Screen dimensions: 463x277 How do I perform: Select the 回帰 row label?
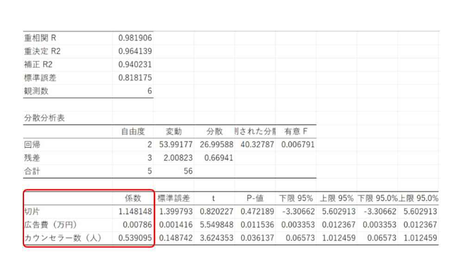(x=32, y=145)
